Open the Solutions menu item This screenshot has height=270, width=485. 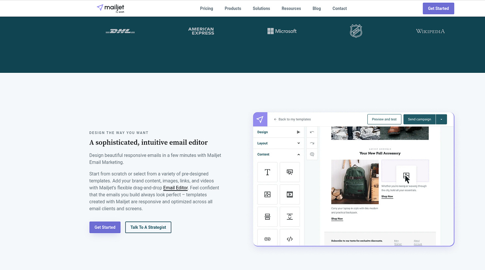(261, 8)
